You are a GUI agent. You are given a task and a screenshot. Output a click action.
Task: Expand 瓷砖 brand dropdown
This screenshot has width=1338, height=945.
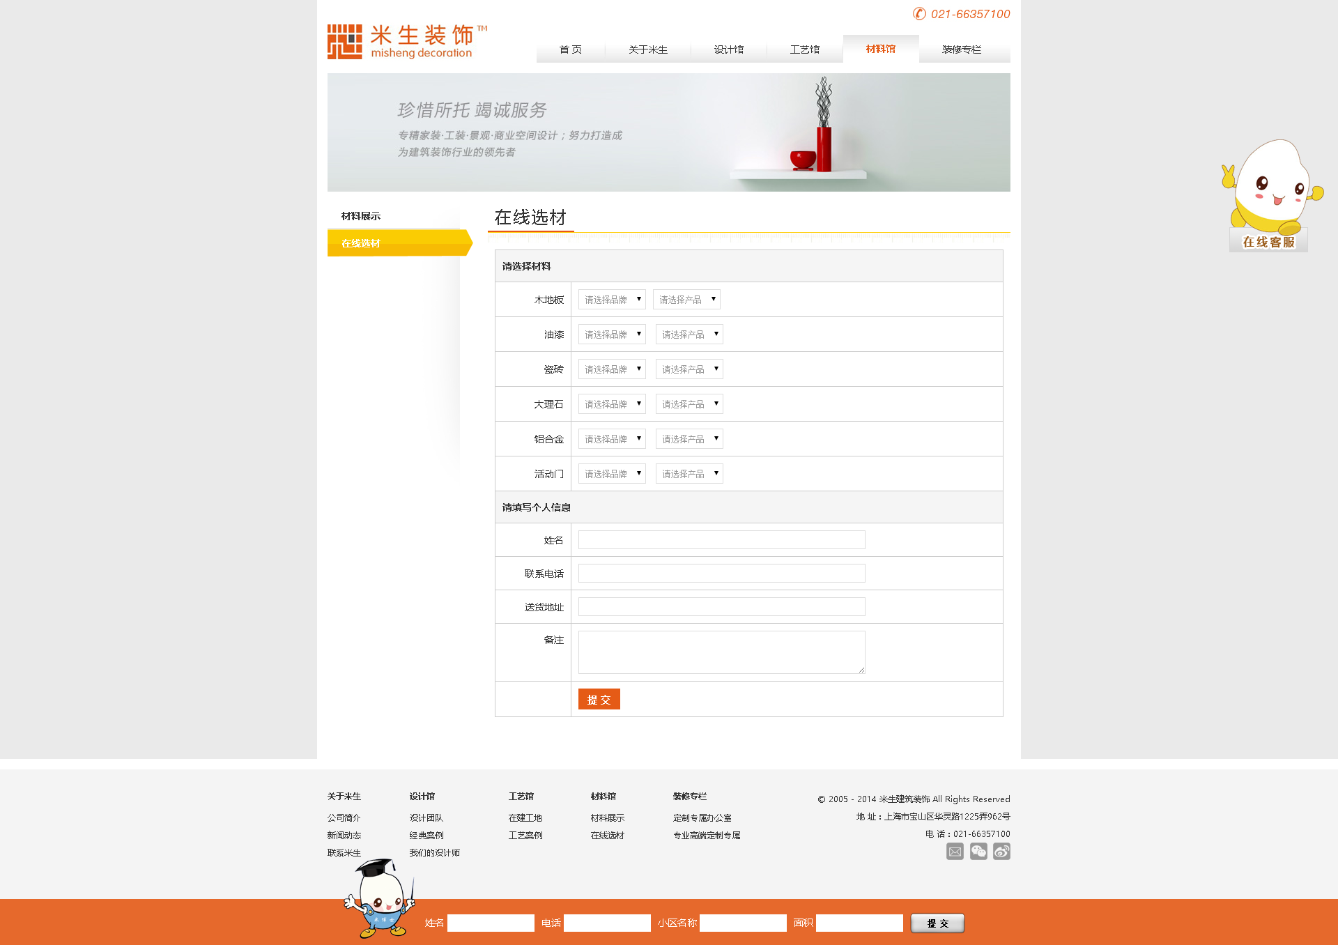(612, 369)
